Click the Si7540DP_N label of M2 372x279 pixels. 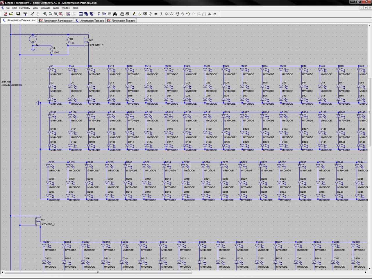(96, 45)
